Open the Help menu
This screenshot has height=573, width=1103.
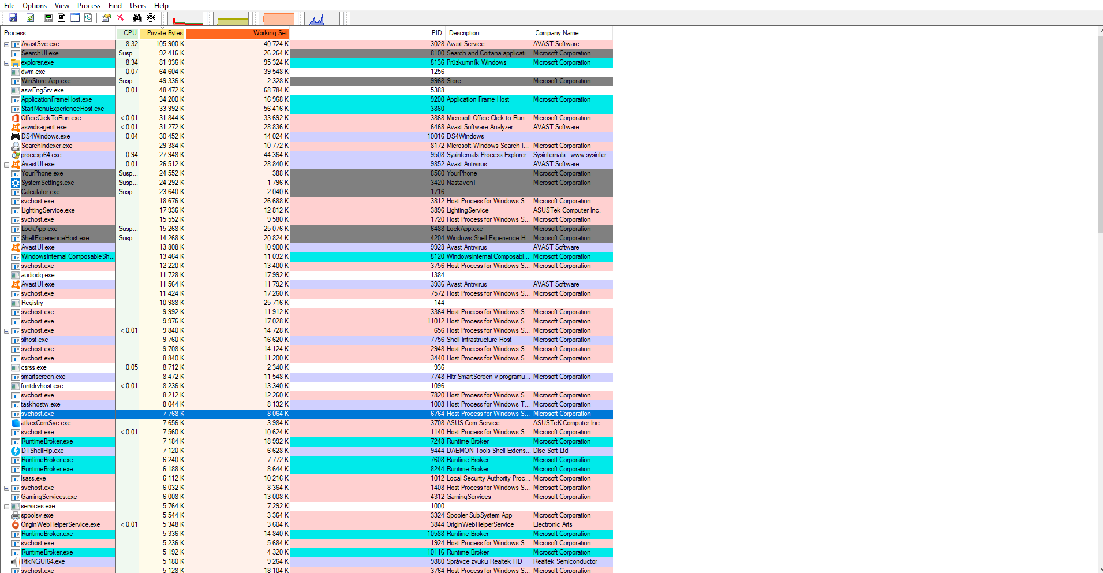(x=161, y=6)
